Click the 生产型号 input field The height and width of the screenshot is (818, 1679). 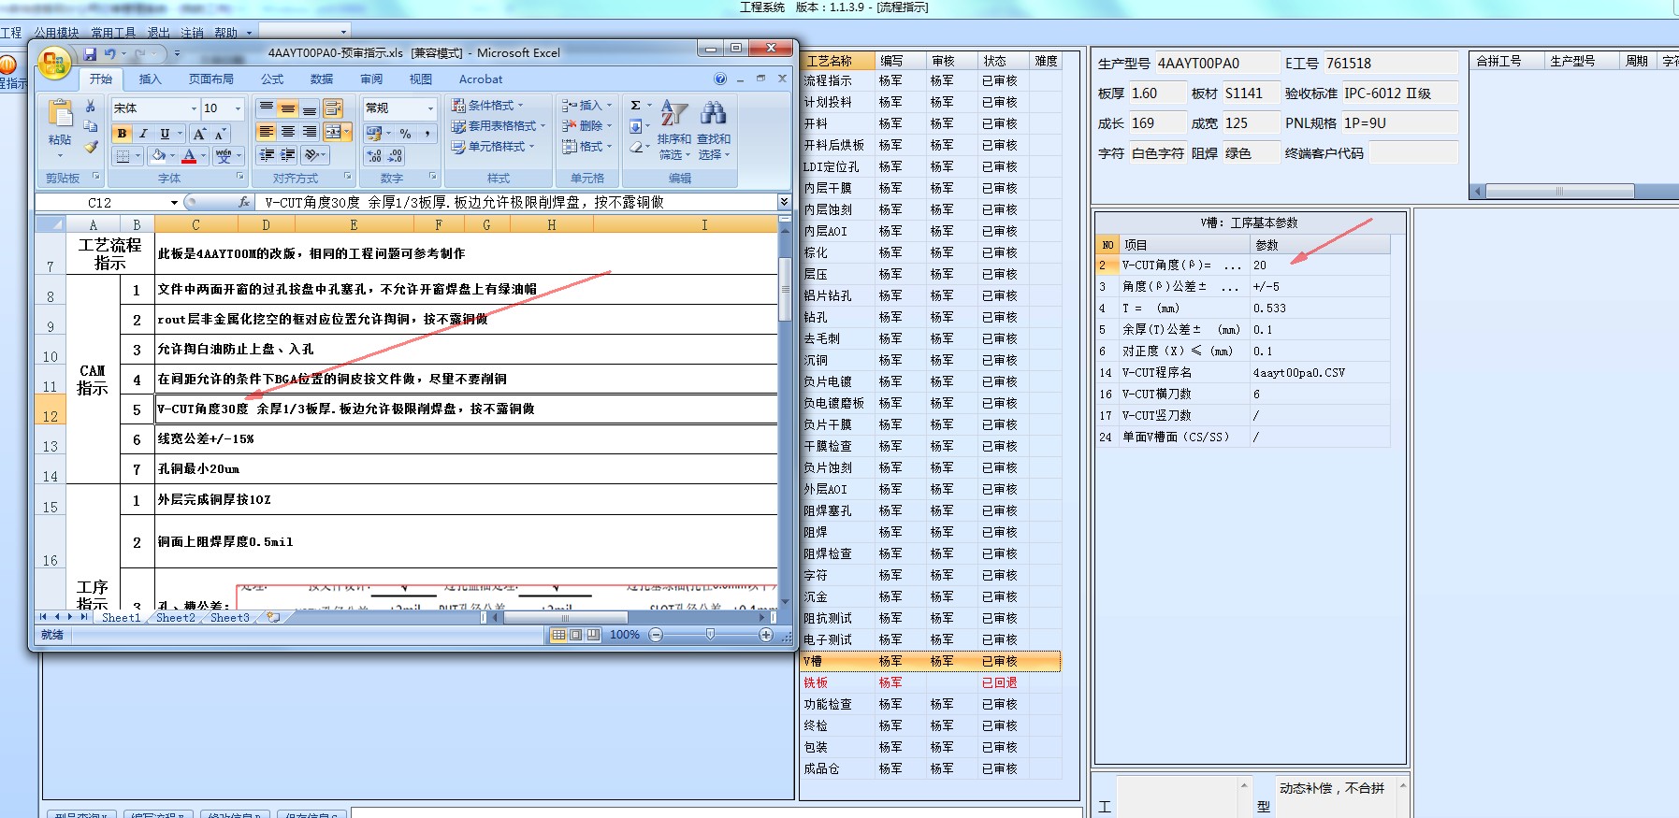1218,64
